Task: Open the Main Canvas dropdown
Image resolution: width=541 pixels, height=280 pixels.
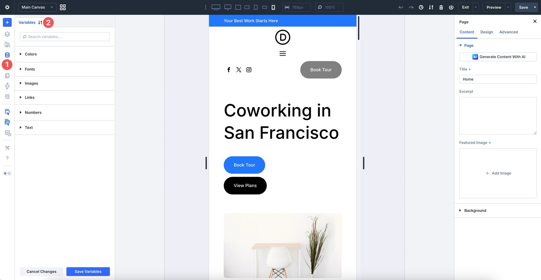Action: pos(37,7)
